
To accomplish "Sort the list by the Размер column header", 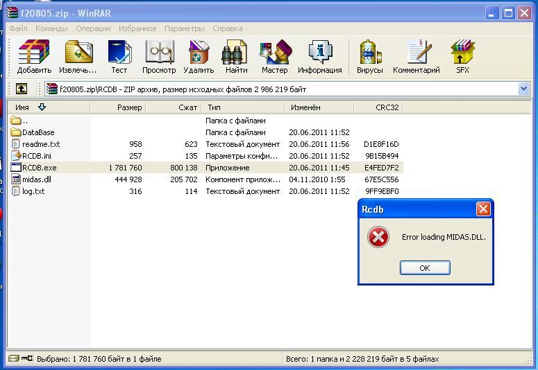I will click(x=118, y=107).
